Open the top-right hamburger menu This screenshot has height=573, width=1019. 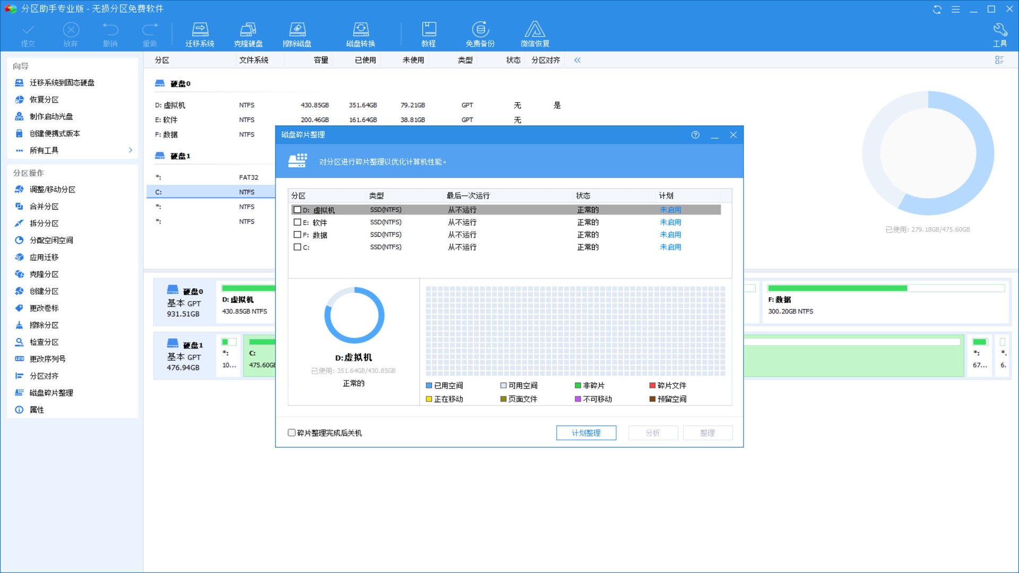tap(955, 9)
